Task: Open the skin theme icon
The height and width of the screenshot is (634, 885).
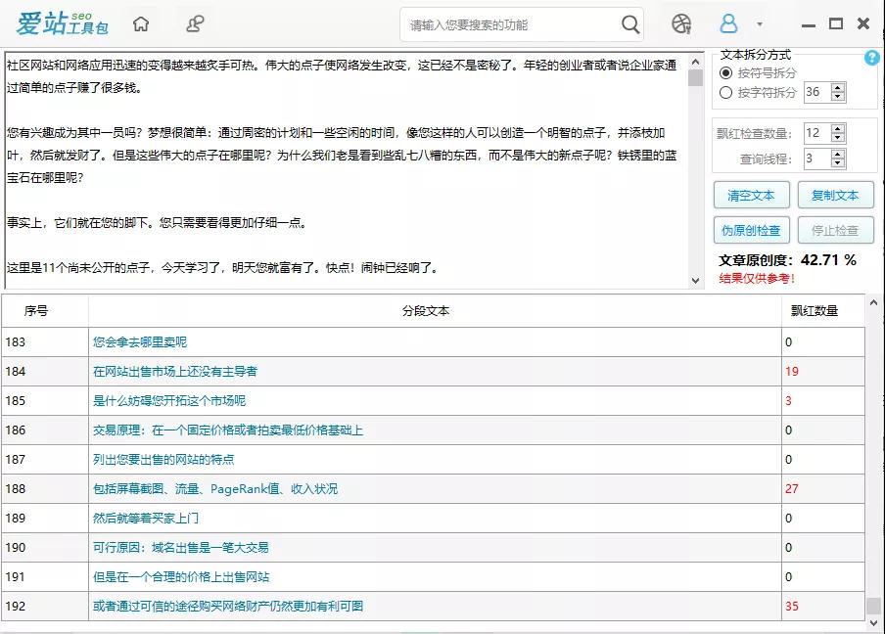Action: (x=681, y=24)
